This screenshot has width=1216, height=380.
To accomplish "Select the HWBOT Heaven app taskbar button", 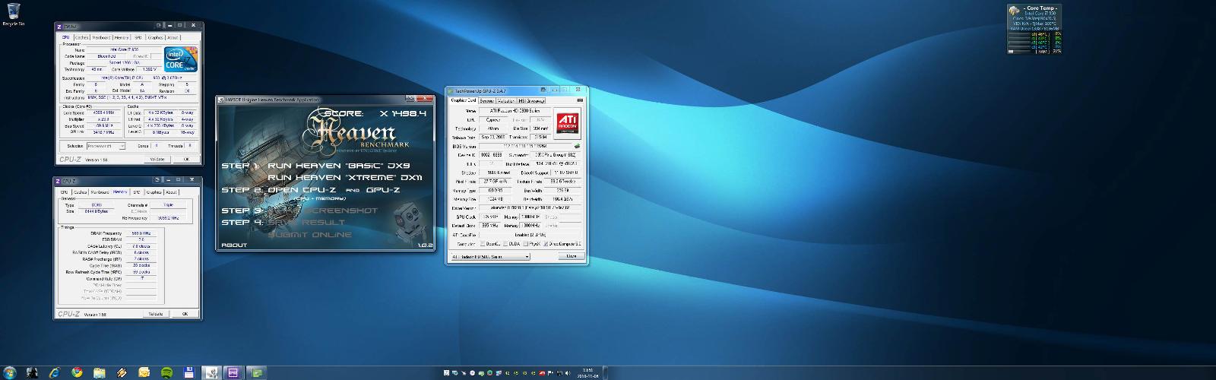I will [213, 373].
